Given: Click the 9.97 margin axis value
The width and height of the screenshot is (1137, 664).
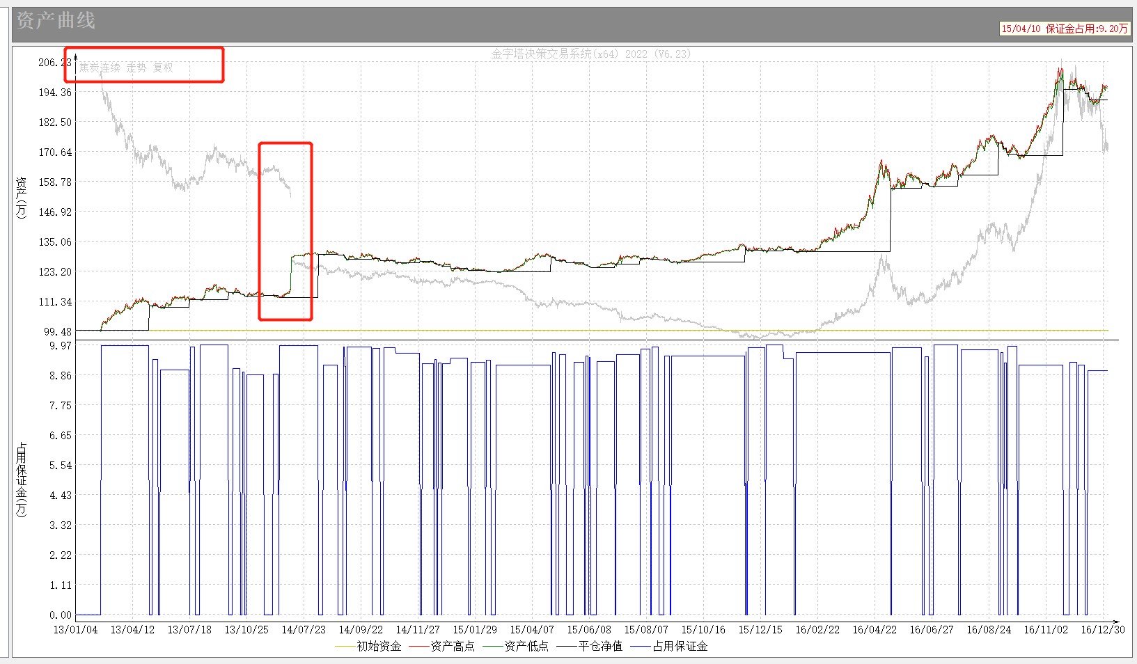Looking at the screenshot, I should click(x=61, y=346).
